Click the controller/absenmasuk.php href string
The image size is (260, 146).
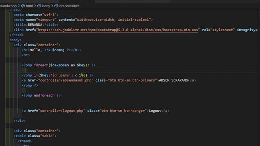click(x=66, y=80)
